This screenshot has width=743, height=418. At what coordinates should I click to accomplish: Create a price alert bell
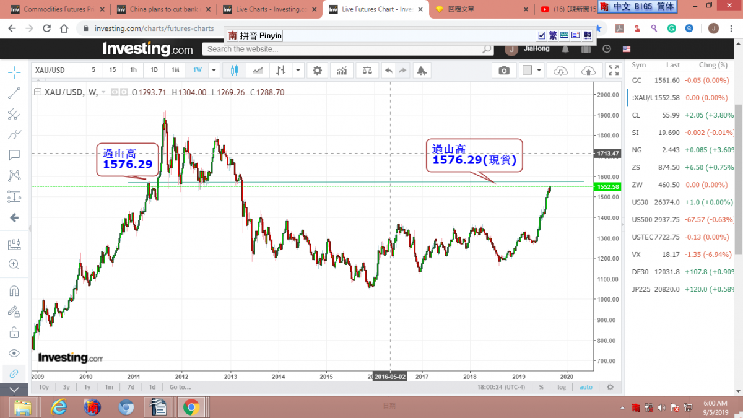[x=422, y=70]
